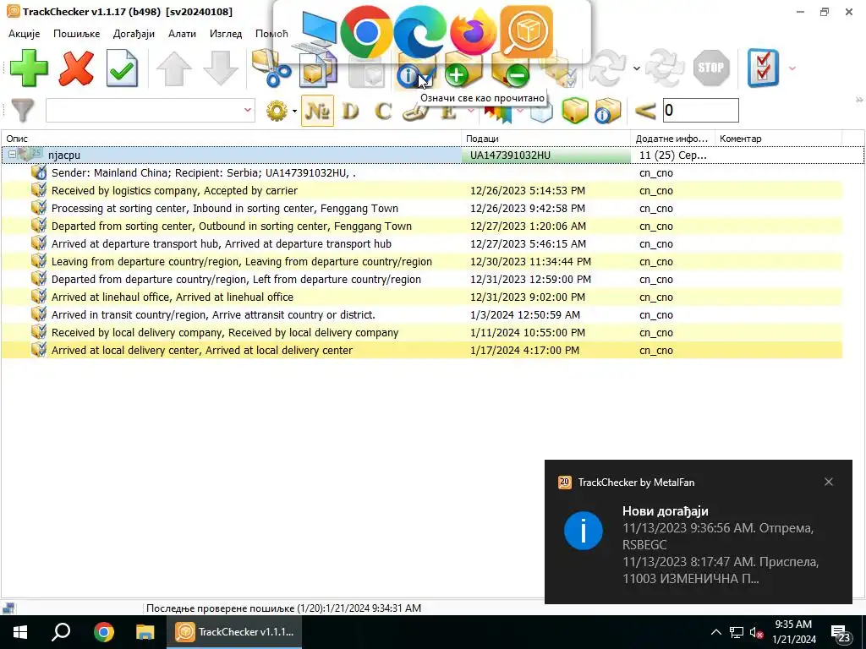Select 'Processing at sorting center' event row
866x649 pixels.
point(422,208)
